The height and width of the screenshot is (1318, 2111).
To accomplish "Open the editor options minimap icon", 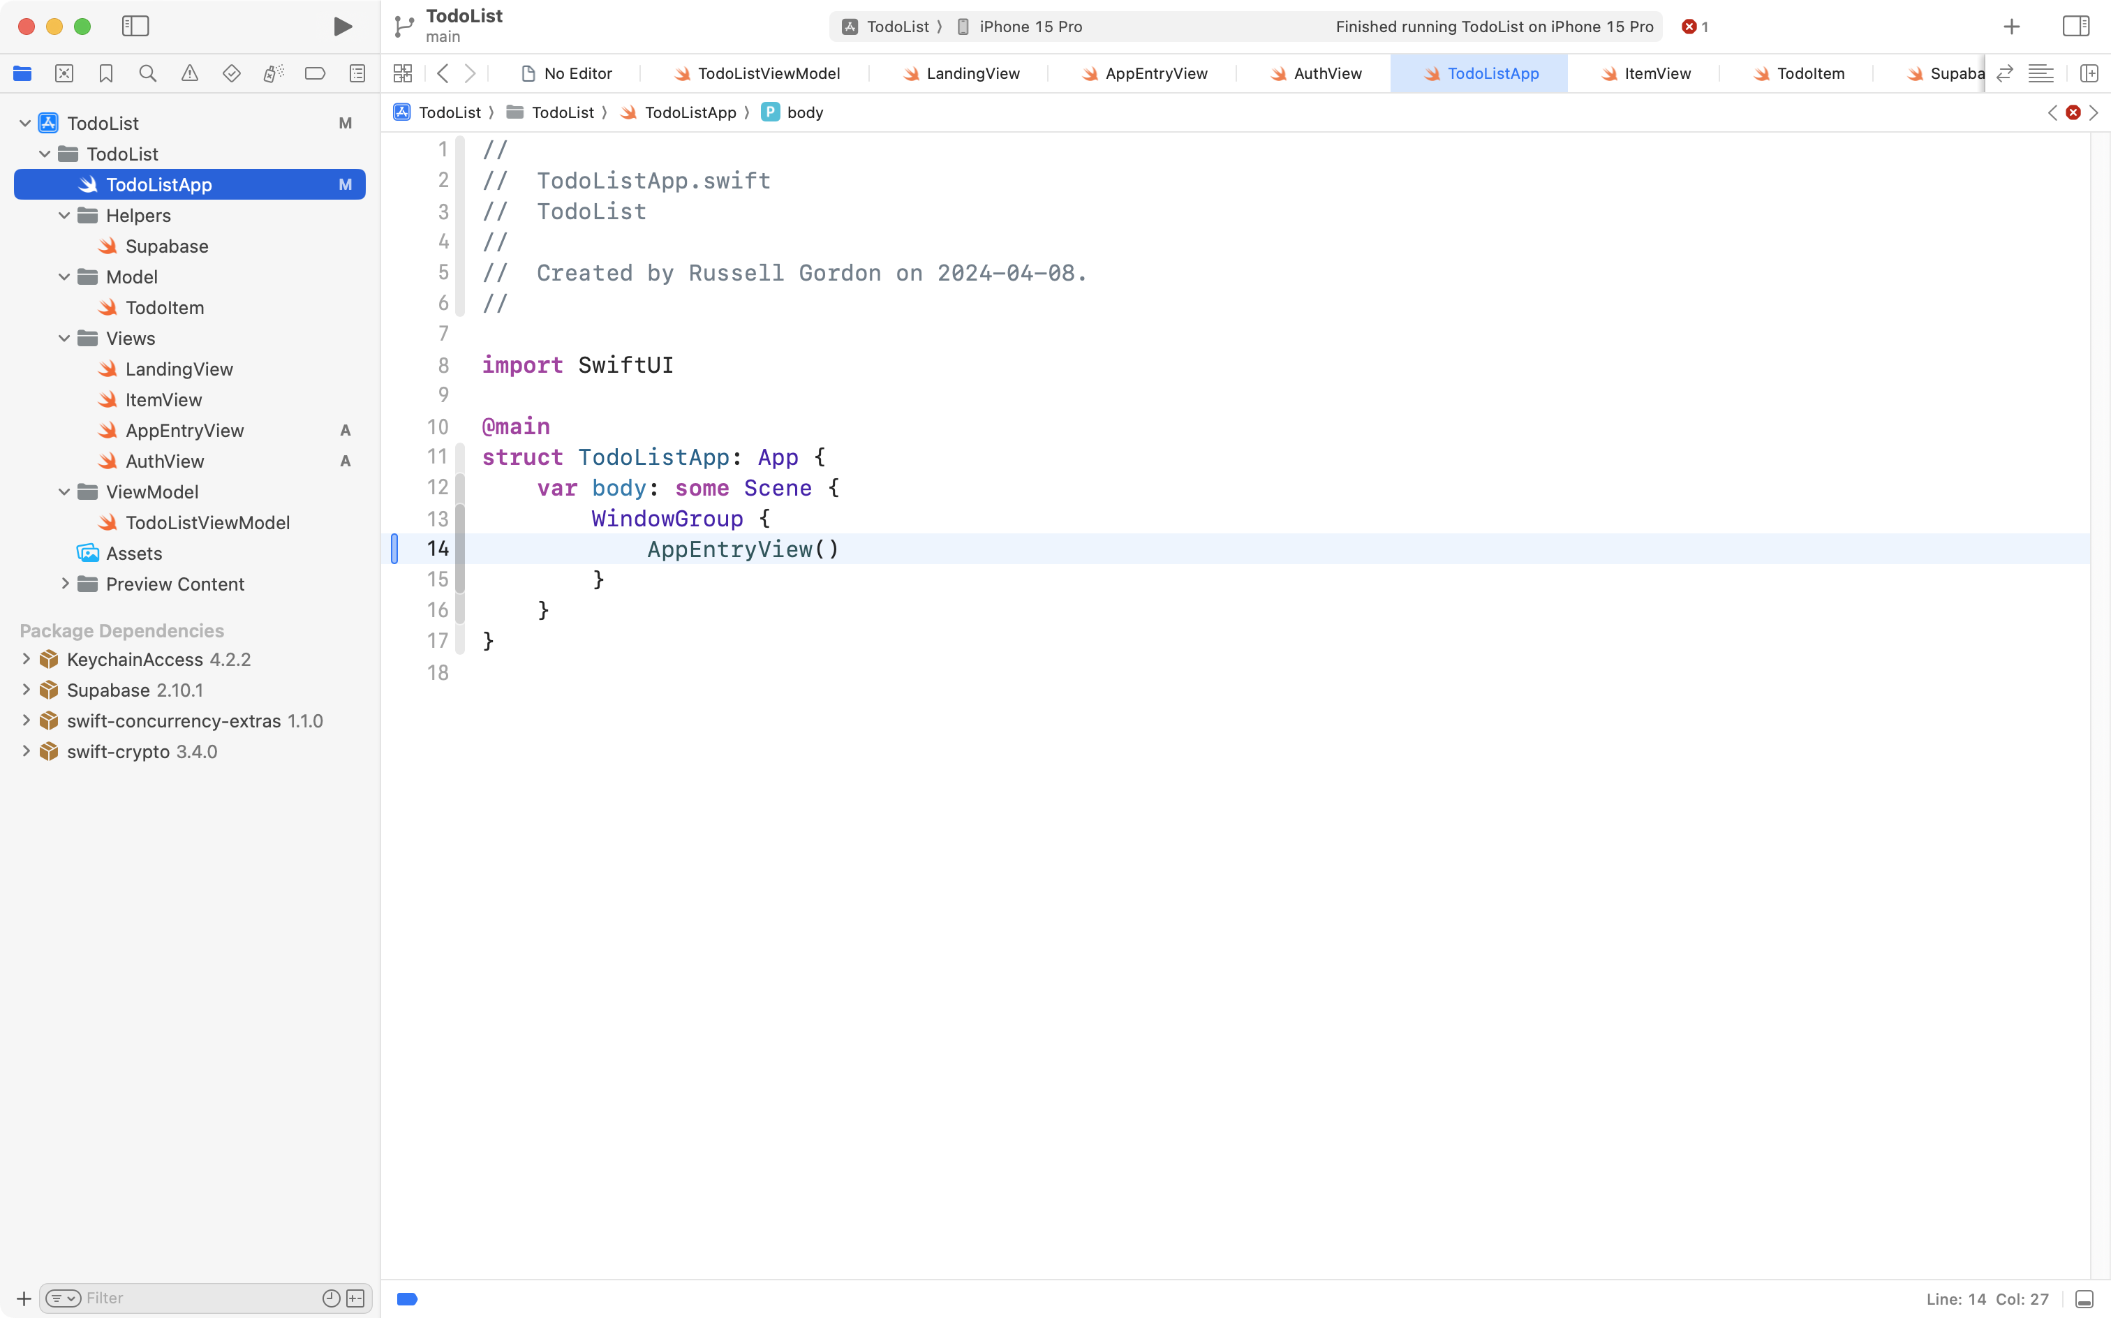I will [2041, 73].
